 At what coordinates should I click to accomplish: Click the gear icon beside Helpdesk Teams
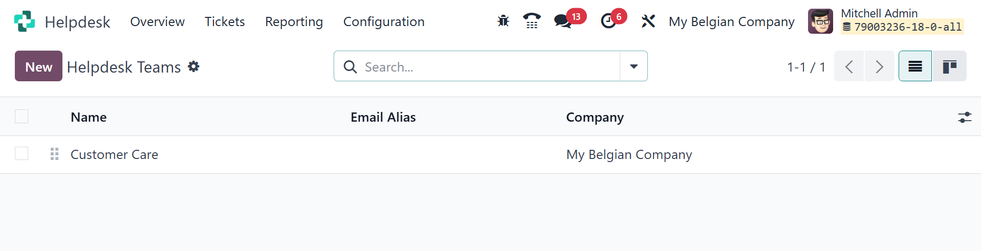pos(193,66)
